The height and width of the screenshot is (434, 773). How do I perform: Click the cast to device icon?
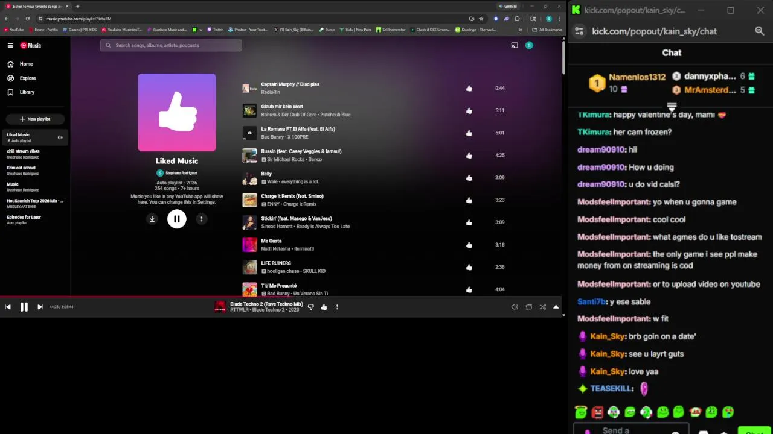pyautogui.click(x=515, y=45)
